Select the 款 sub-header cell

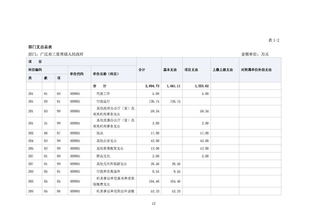point(48,78)
